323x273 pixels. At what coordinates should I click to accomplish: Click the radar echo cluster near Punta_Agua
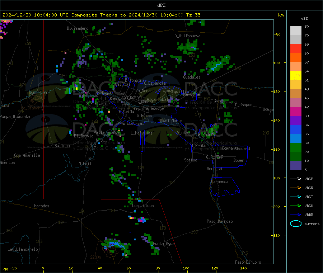(x=151, y=244)
